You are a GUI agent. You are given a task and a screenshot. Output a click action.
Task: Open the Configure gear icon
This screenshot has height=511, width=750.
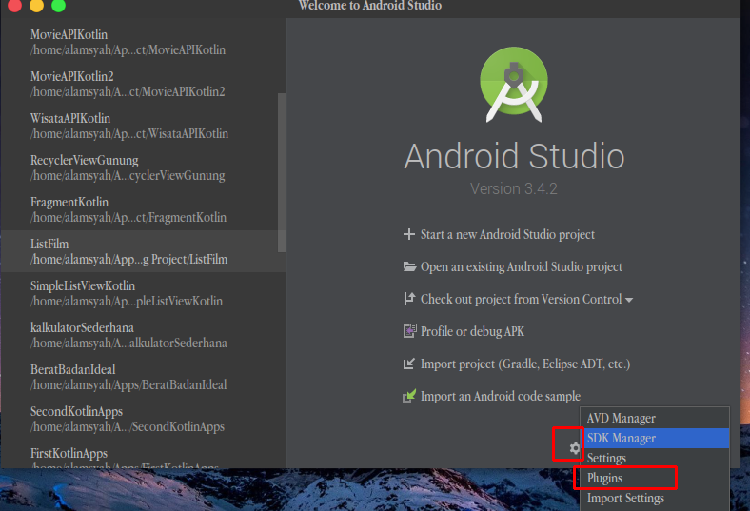pyautogui.click(x=575, y=448)
